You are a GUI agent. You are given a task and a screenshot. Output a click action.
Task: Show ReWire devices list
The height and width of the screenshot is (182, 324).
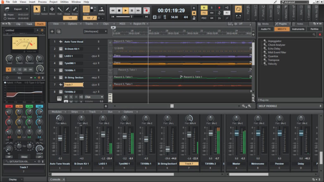point(314,29)
